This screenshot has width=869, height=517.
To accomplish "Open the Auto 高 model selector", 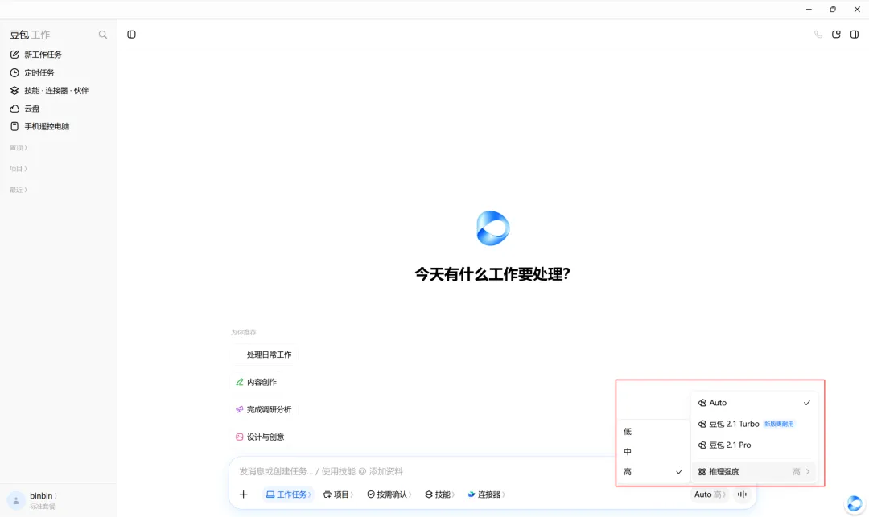I will pyautogui.click(x=710, y=494).
